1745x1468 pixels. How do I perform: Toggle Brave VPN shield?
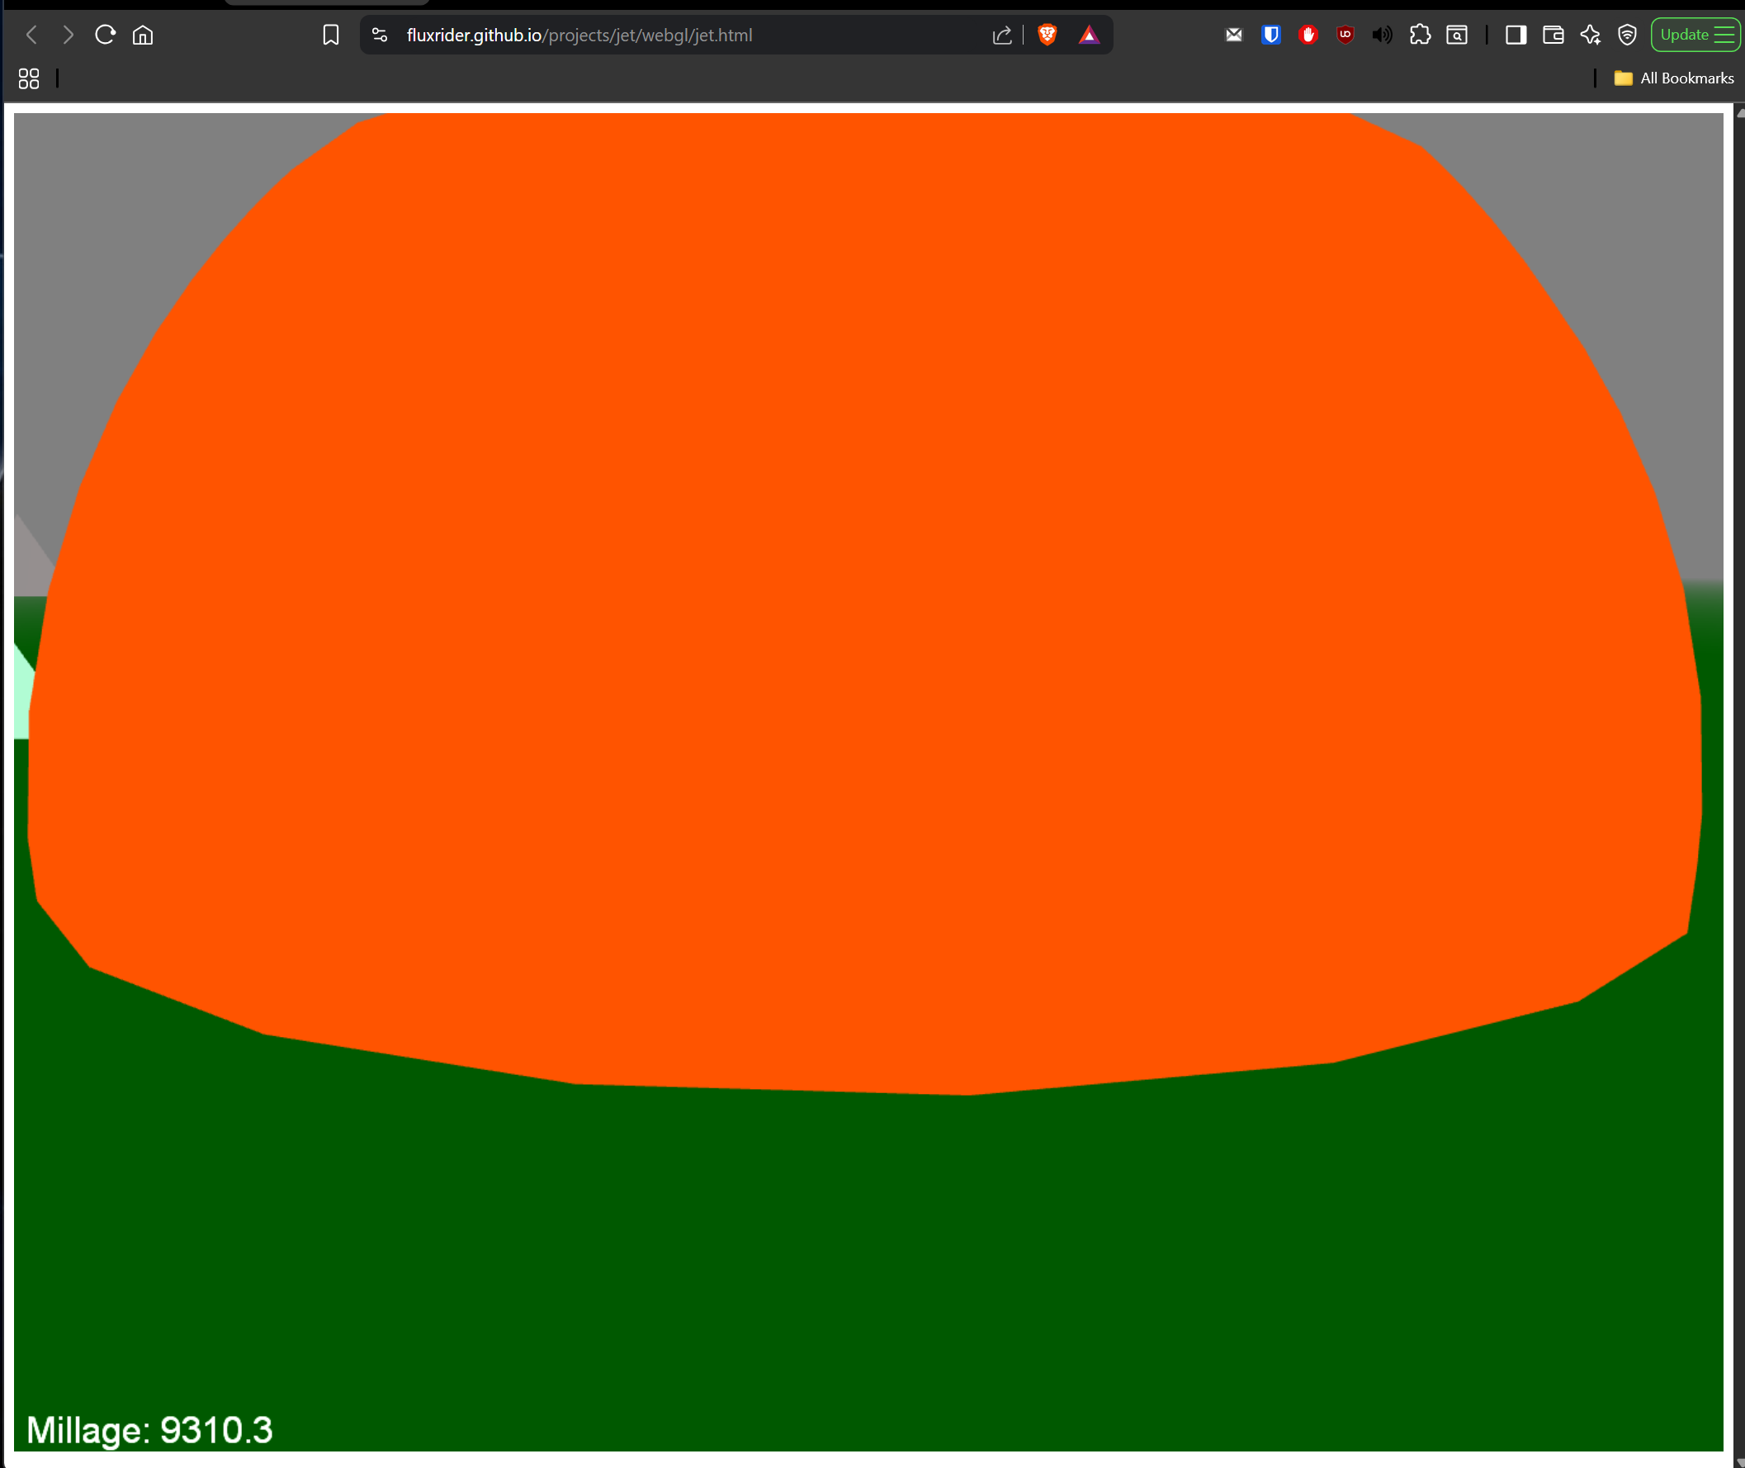click(x=1627, y=35)
